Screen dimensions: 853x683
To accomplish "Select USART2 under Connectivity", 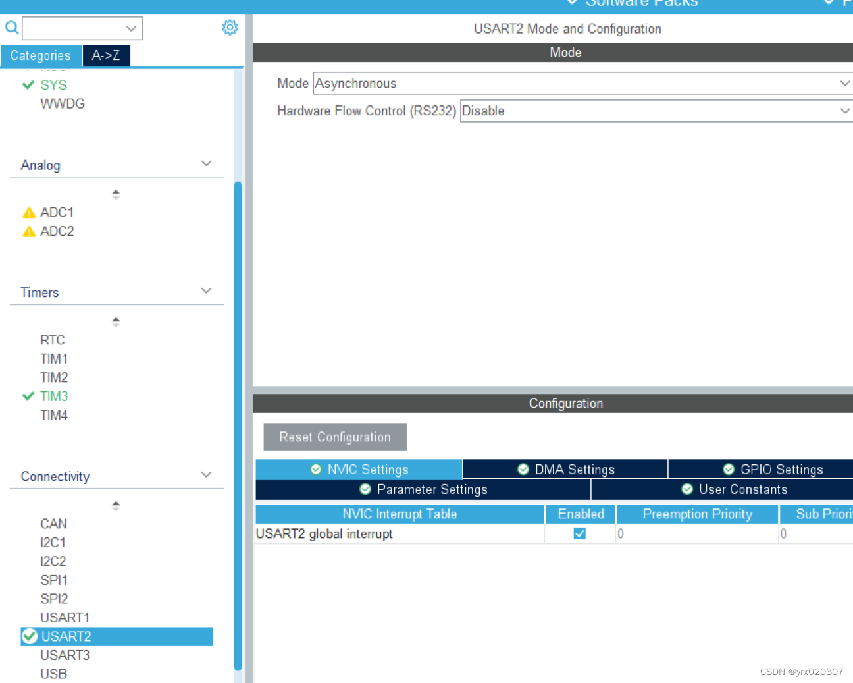I will [117, 637].
